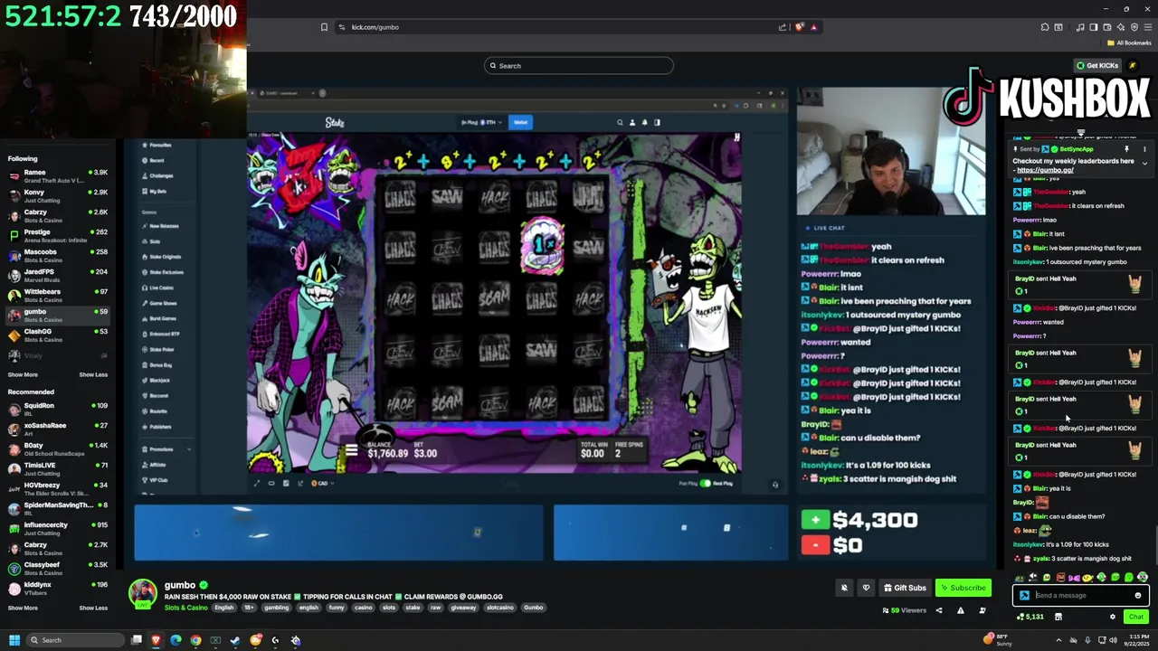Select the slotcasino tag
The height and width of the screenshot is (651, 1158).
tap(498, 608)
